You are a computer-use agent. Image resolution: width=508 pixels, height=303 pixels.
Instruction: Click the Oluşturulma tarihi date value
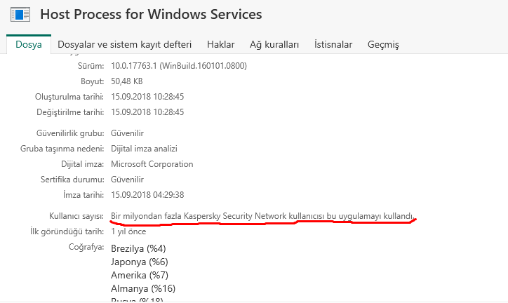(x=147, y=97)
